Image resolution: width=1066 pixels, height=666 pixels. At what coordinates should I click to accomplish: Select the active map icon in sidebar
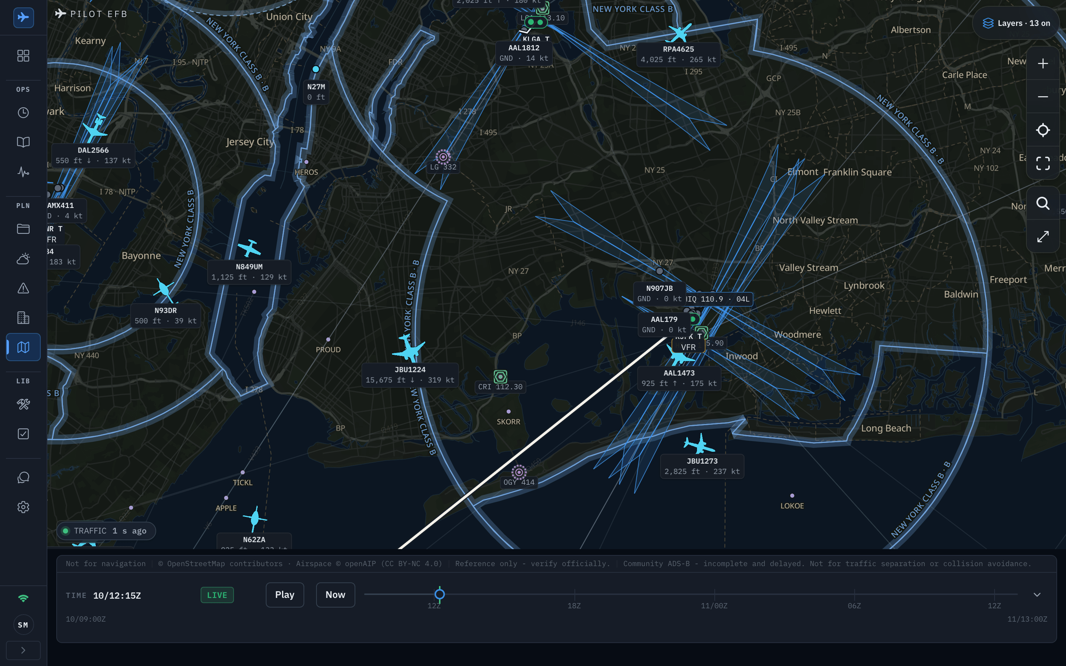pyautogui.click(x=23, y=347)
